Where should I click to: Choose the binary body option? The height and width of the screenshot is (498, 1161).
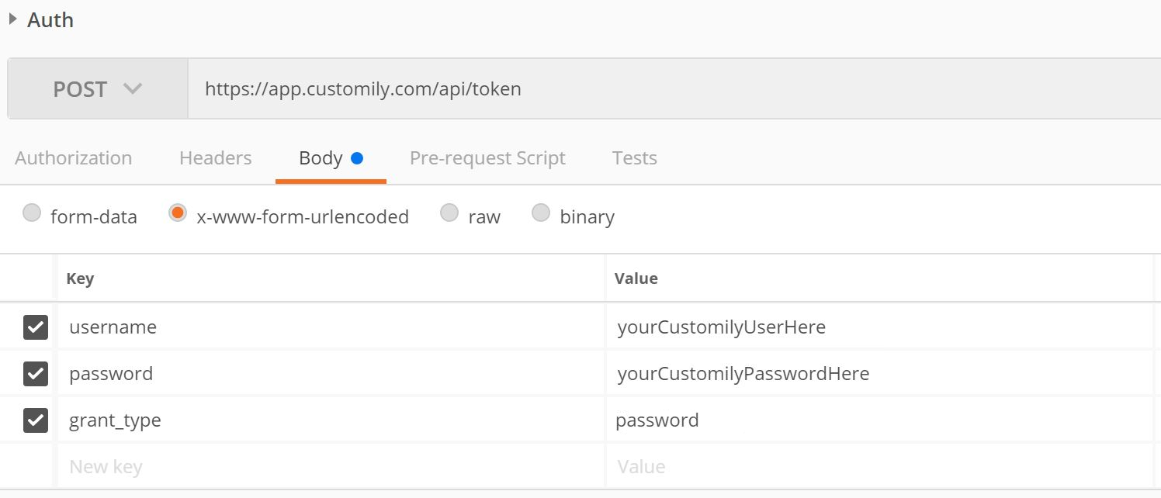pyautogui.click(x=541, y=212)
